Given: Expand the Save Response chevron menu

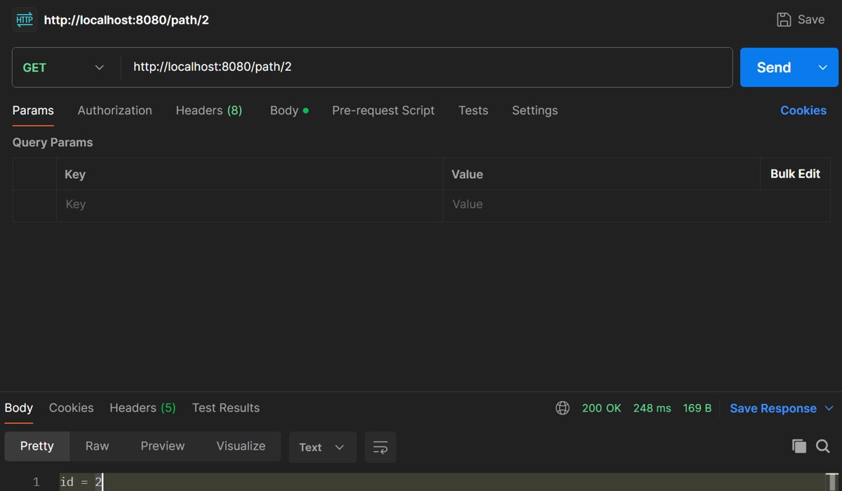Looking at the screenshot, I should point(829,408).
